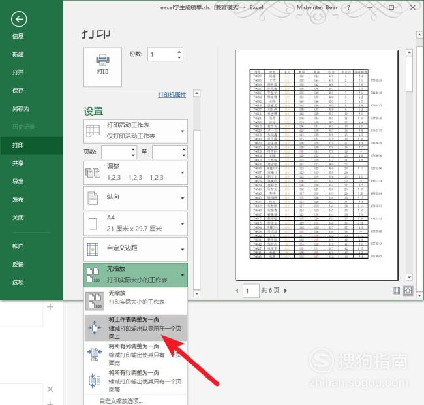Toggle the zoom to page icon

click(x=408, y=291)
